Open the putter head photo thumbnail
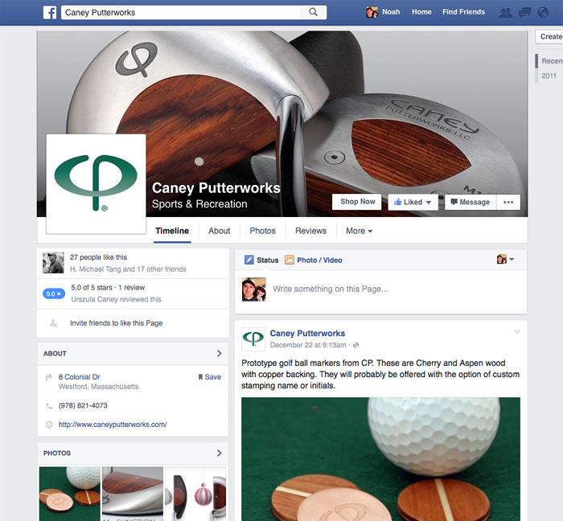The height and width of the screenshot is (521, 563). 133,494
